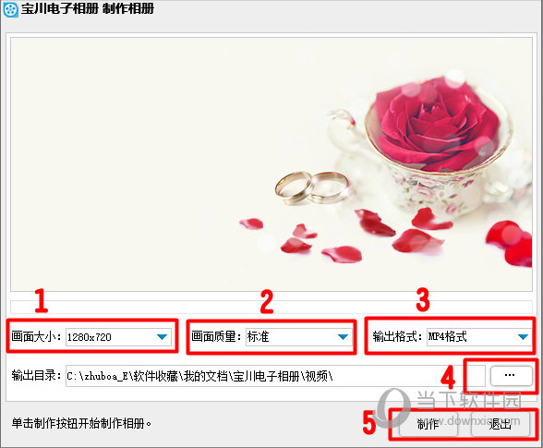Select the 标准 quality value field
Image resolution: width=543 pixels, height=448 pixels.
click(299, 337)
